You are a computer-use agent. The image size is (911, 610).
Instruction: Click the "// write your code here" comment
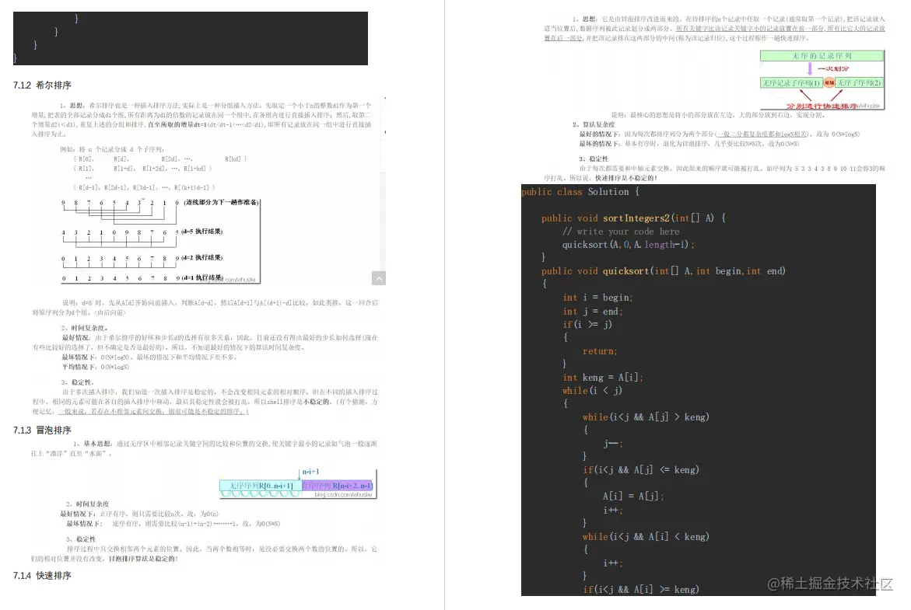pos(621,231)
